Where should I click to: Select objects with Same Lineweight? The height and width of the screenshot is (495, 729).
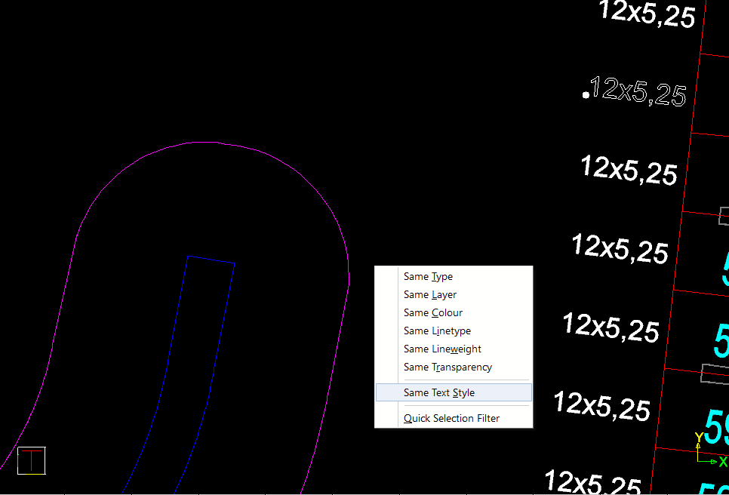pyautogui.click(x=442, y=349)
